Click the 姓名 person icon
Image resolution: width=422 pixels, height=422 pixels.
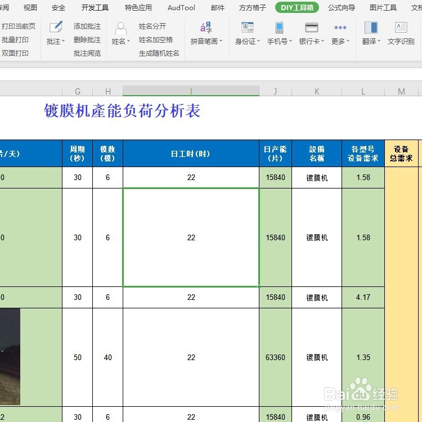click(x=121, y=28)
